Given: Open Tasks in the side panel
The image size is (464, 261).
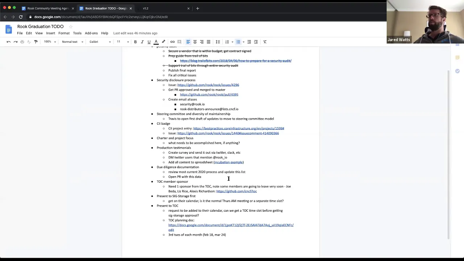Looking at the screenshot, I should coord(457,71).
